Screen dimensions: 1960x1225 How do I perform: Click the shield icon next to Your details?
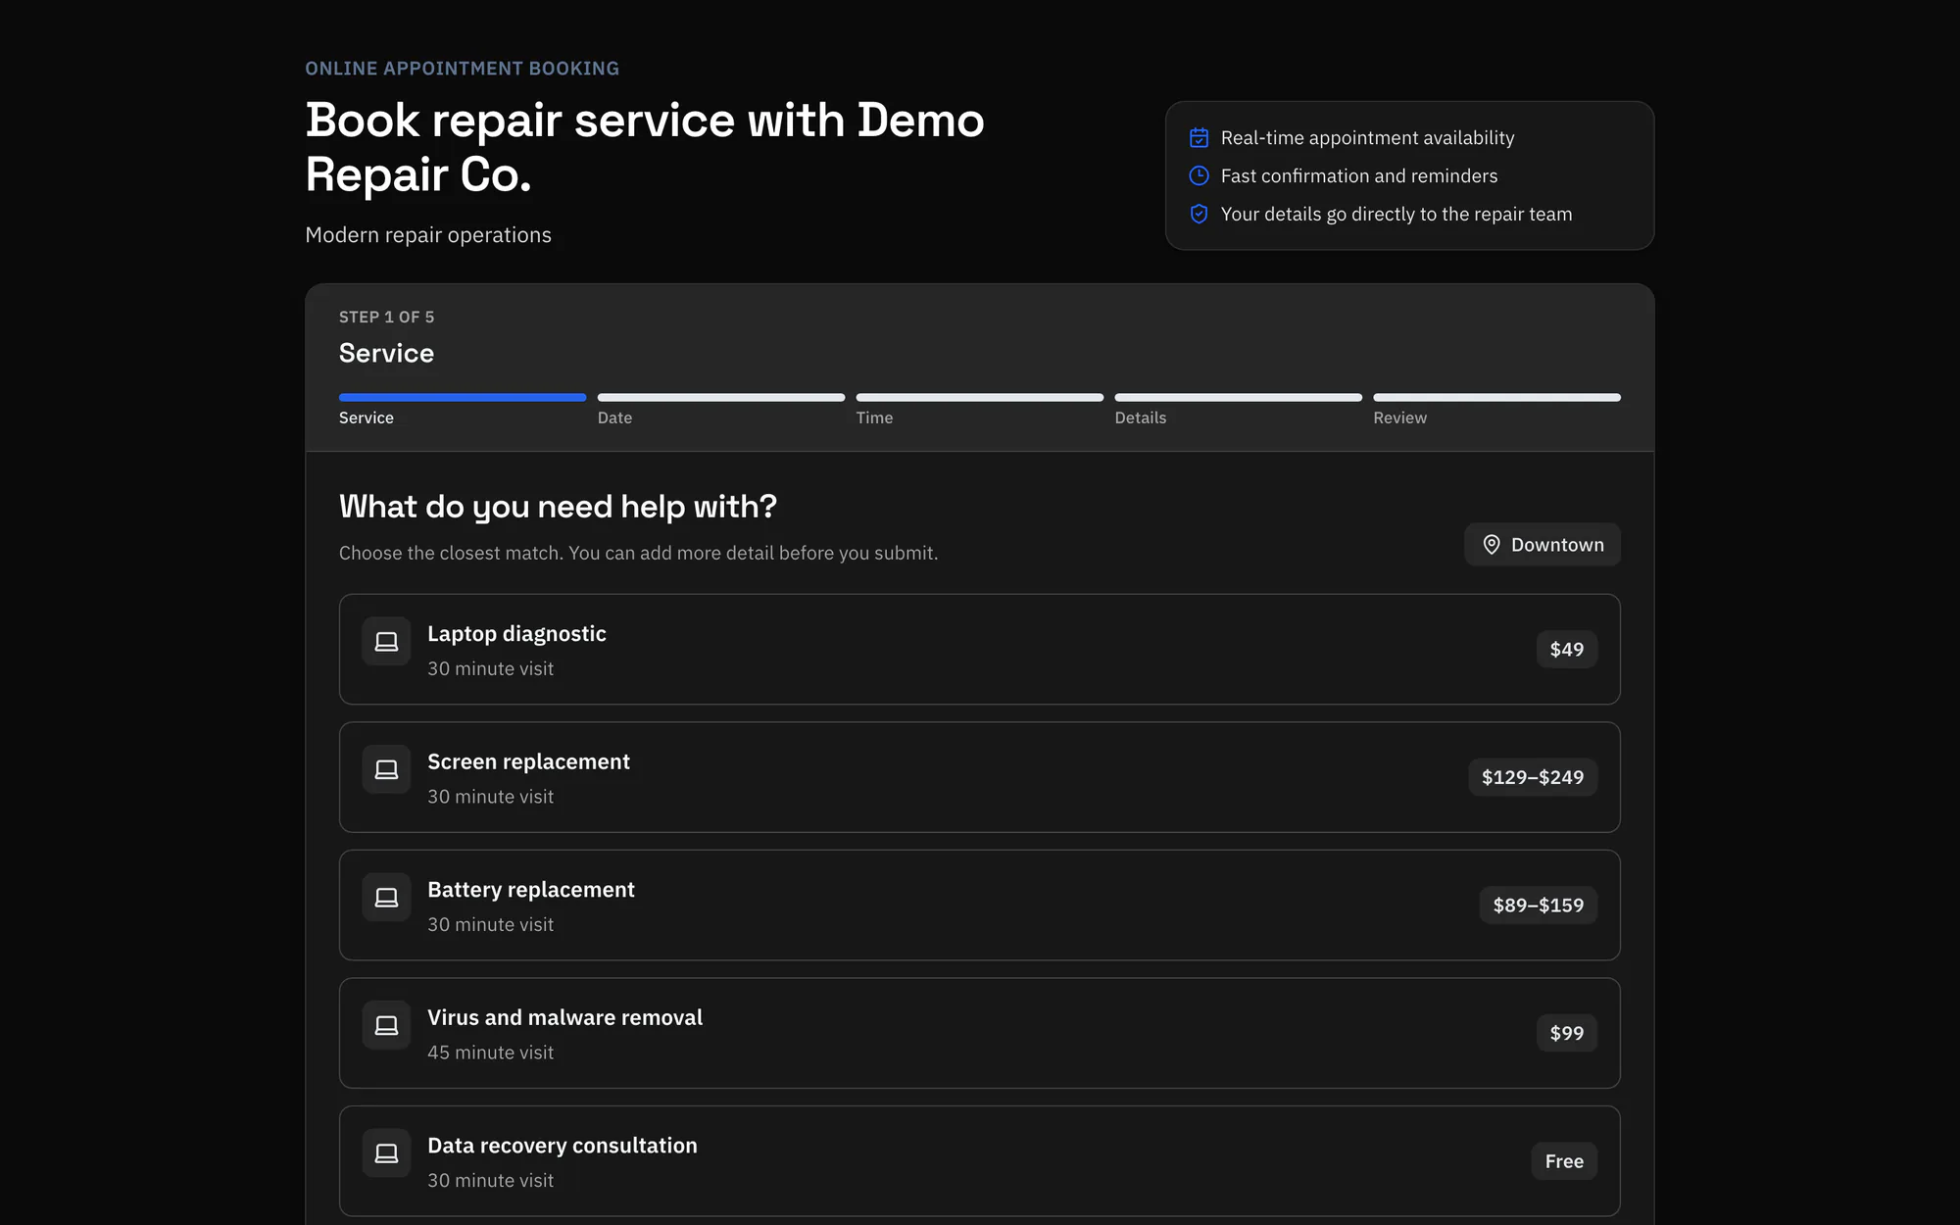(x=1199, y=214)
